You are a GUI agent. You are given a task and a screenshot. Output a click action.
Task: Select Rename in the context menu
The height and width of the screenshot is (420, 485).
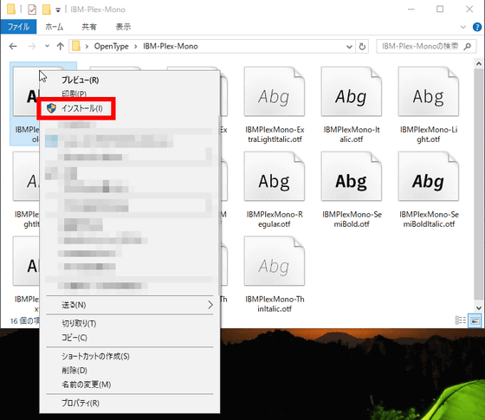(x=87, y=384)
